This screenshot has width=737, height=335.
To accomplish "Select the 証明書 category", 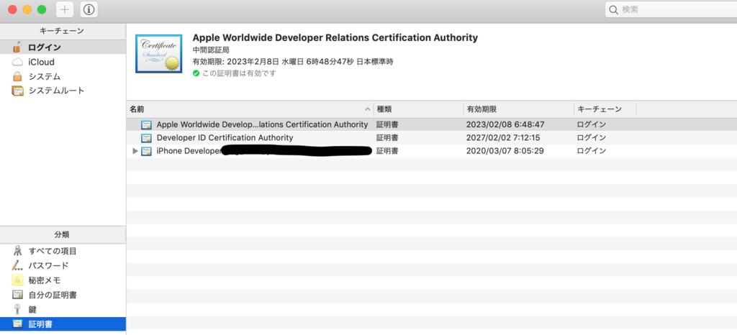I will tap(63, 324).
